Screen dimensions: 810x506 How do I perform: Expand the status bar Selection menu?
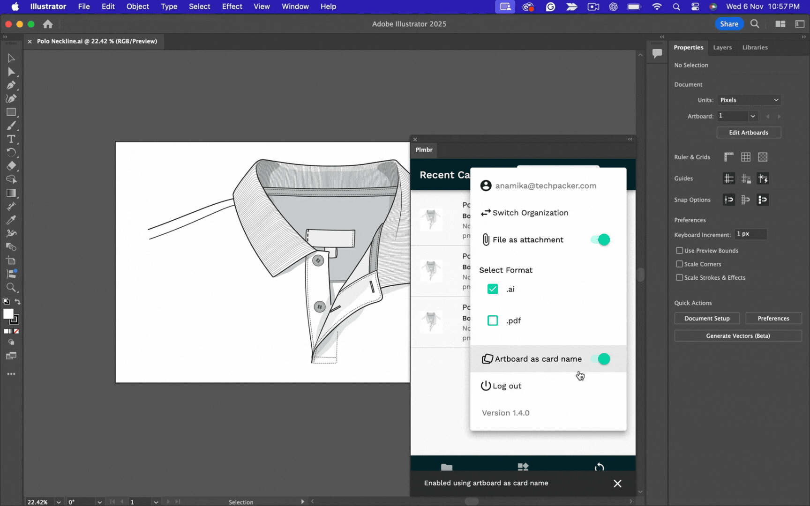click(302, 502)
